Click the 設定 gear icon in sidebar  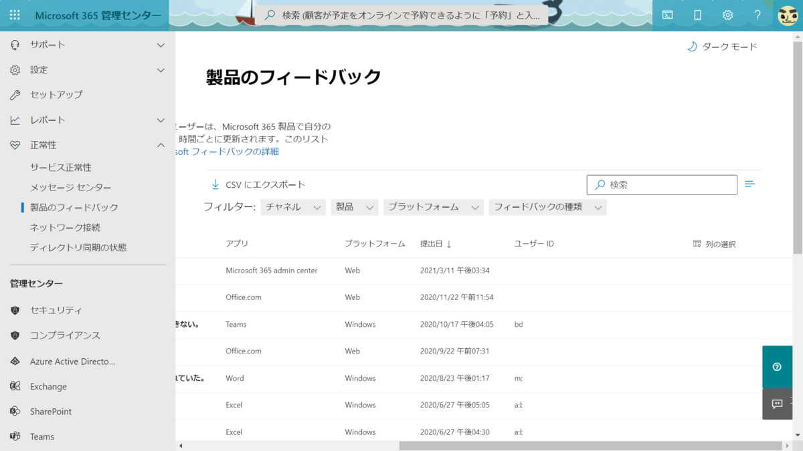[15, 69]
